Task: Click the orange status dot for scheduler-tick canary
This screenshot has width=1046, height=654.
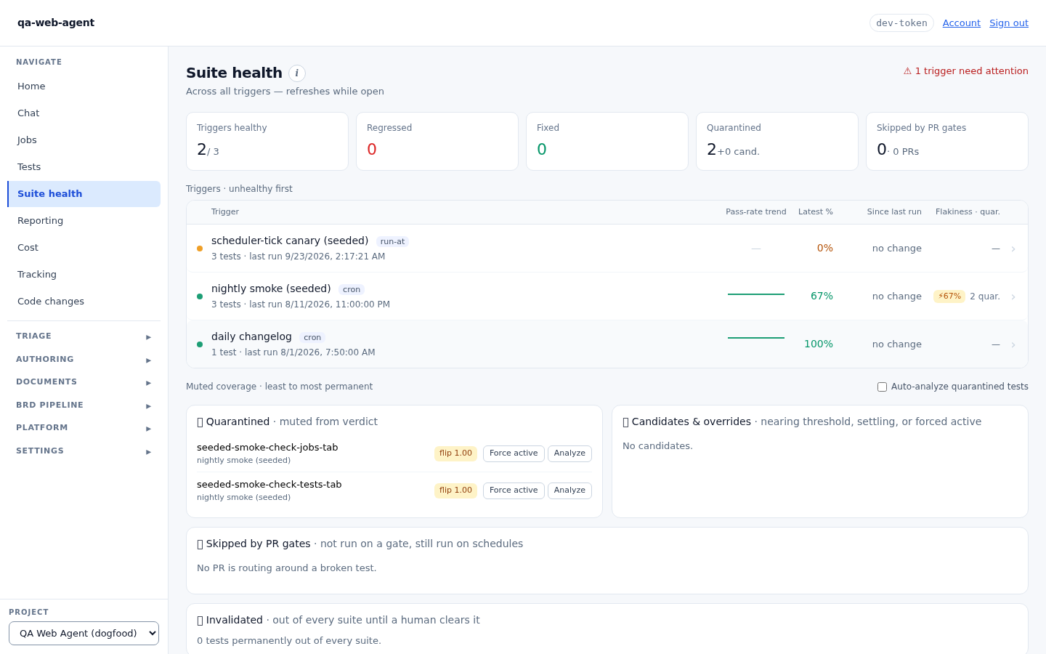Action: [x=200, y=249]
